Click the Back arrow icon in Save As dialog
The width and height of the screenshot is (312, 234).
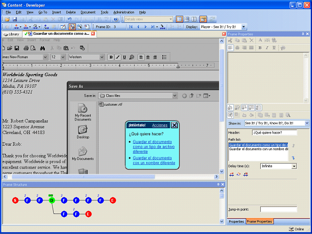pos(184,96)
